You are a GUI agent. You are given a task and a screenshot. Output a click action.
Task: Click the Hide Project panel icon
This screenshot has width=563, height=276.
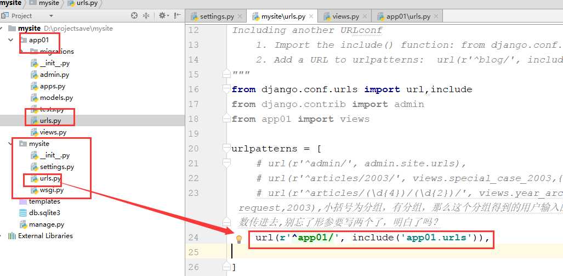177,15
